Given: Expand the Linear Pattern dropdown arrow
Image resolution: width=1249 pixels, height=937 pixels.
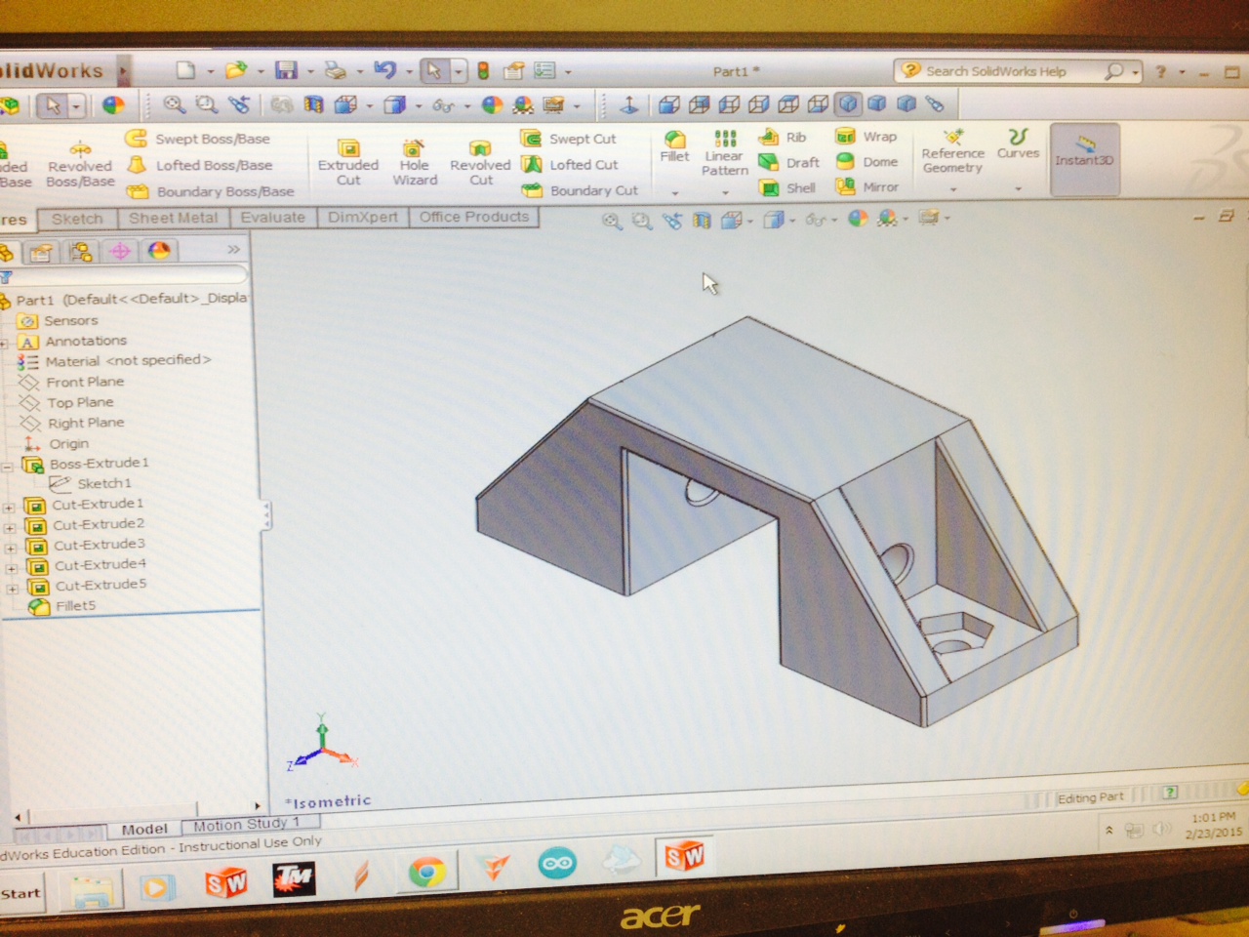Looking at the screenshot, I should [x=725, y=192].
